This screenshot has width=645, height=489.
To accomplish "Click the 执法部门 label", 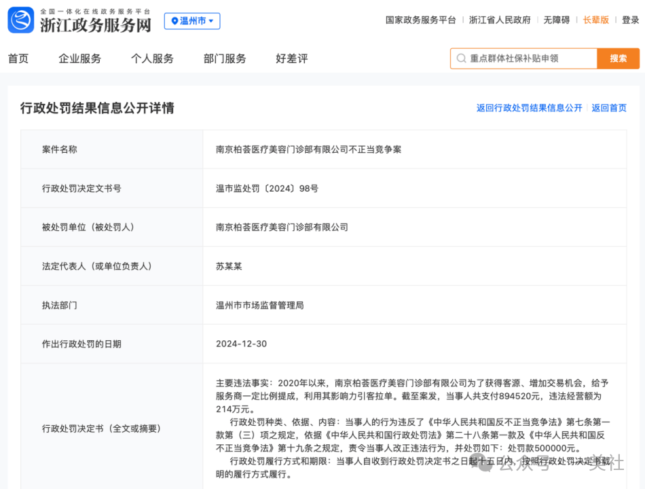I will (59, 306).
